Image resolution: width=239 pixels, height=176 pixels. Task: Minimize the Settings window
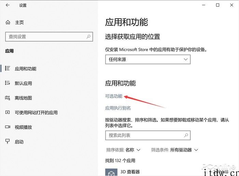point(203,5)
